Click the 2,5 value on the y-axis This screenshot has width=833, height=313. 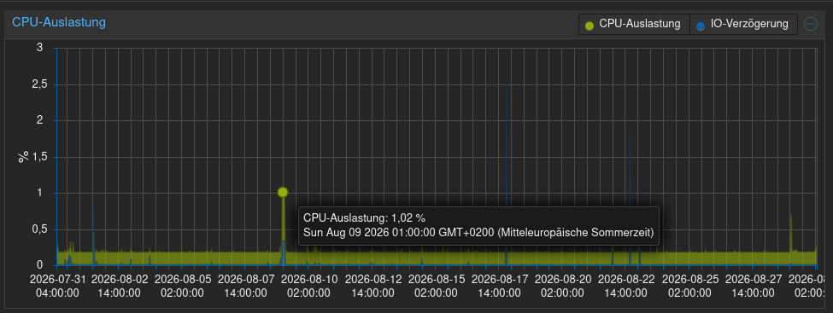click(x=40, y=84)
